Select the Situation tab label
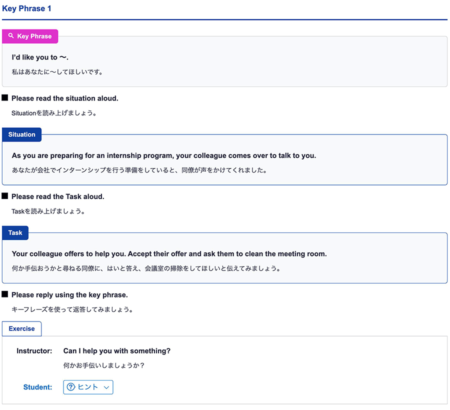The image size is (450, 410). click(22, 134)
